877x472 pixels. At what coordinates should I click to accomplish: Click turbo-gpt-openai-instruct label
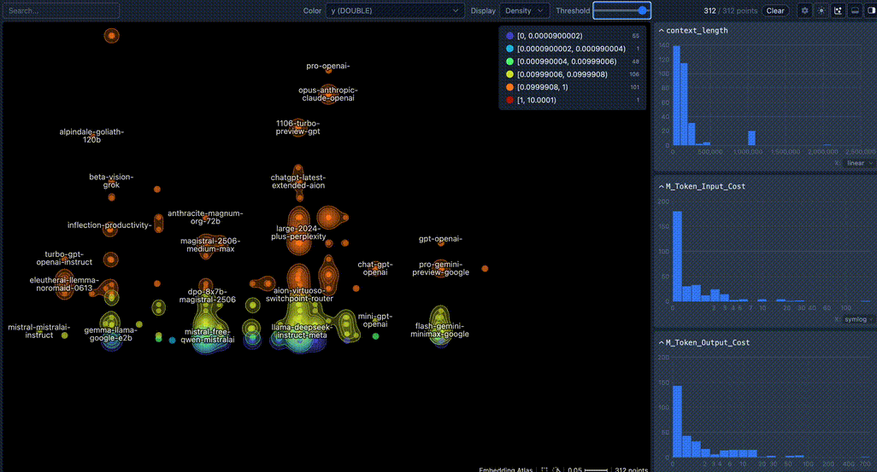click(x=64, y=258)
